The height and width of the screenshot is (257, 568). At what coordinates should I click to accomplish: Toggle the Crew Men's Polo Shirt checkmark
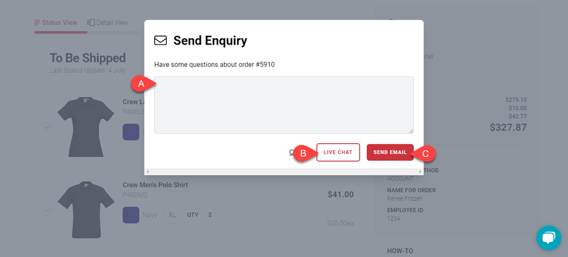point(48,210)
